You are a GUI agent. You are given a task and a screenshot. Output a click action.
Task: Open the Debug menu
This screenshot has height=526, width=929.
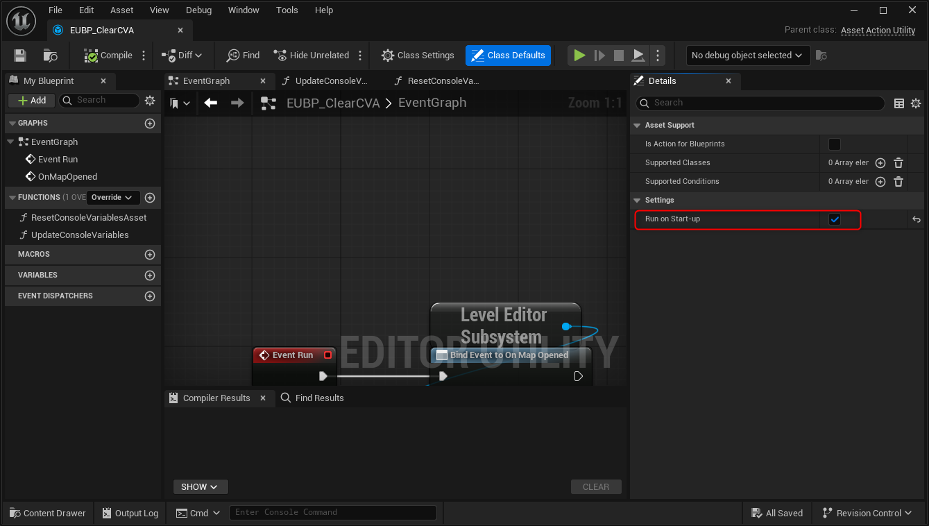(x=199, y=10)
